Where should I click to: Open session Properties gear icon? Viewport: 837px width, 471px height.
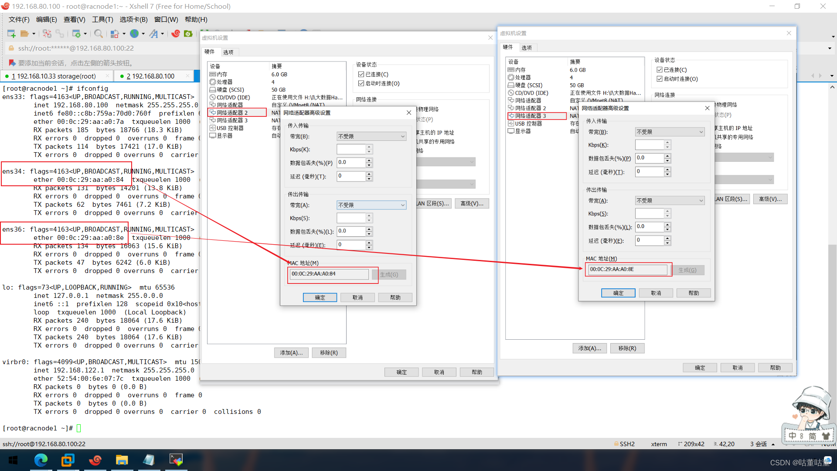[76, 34]
